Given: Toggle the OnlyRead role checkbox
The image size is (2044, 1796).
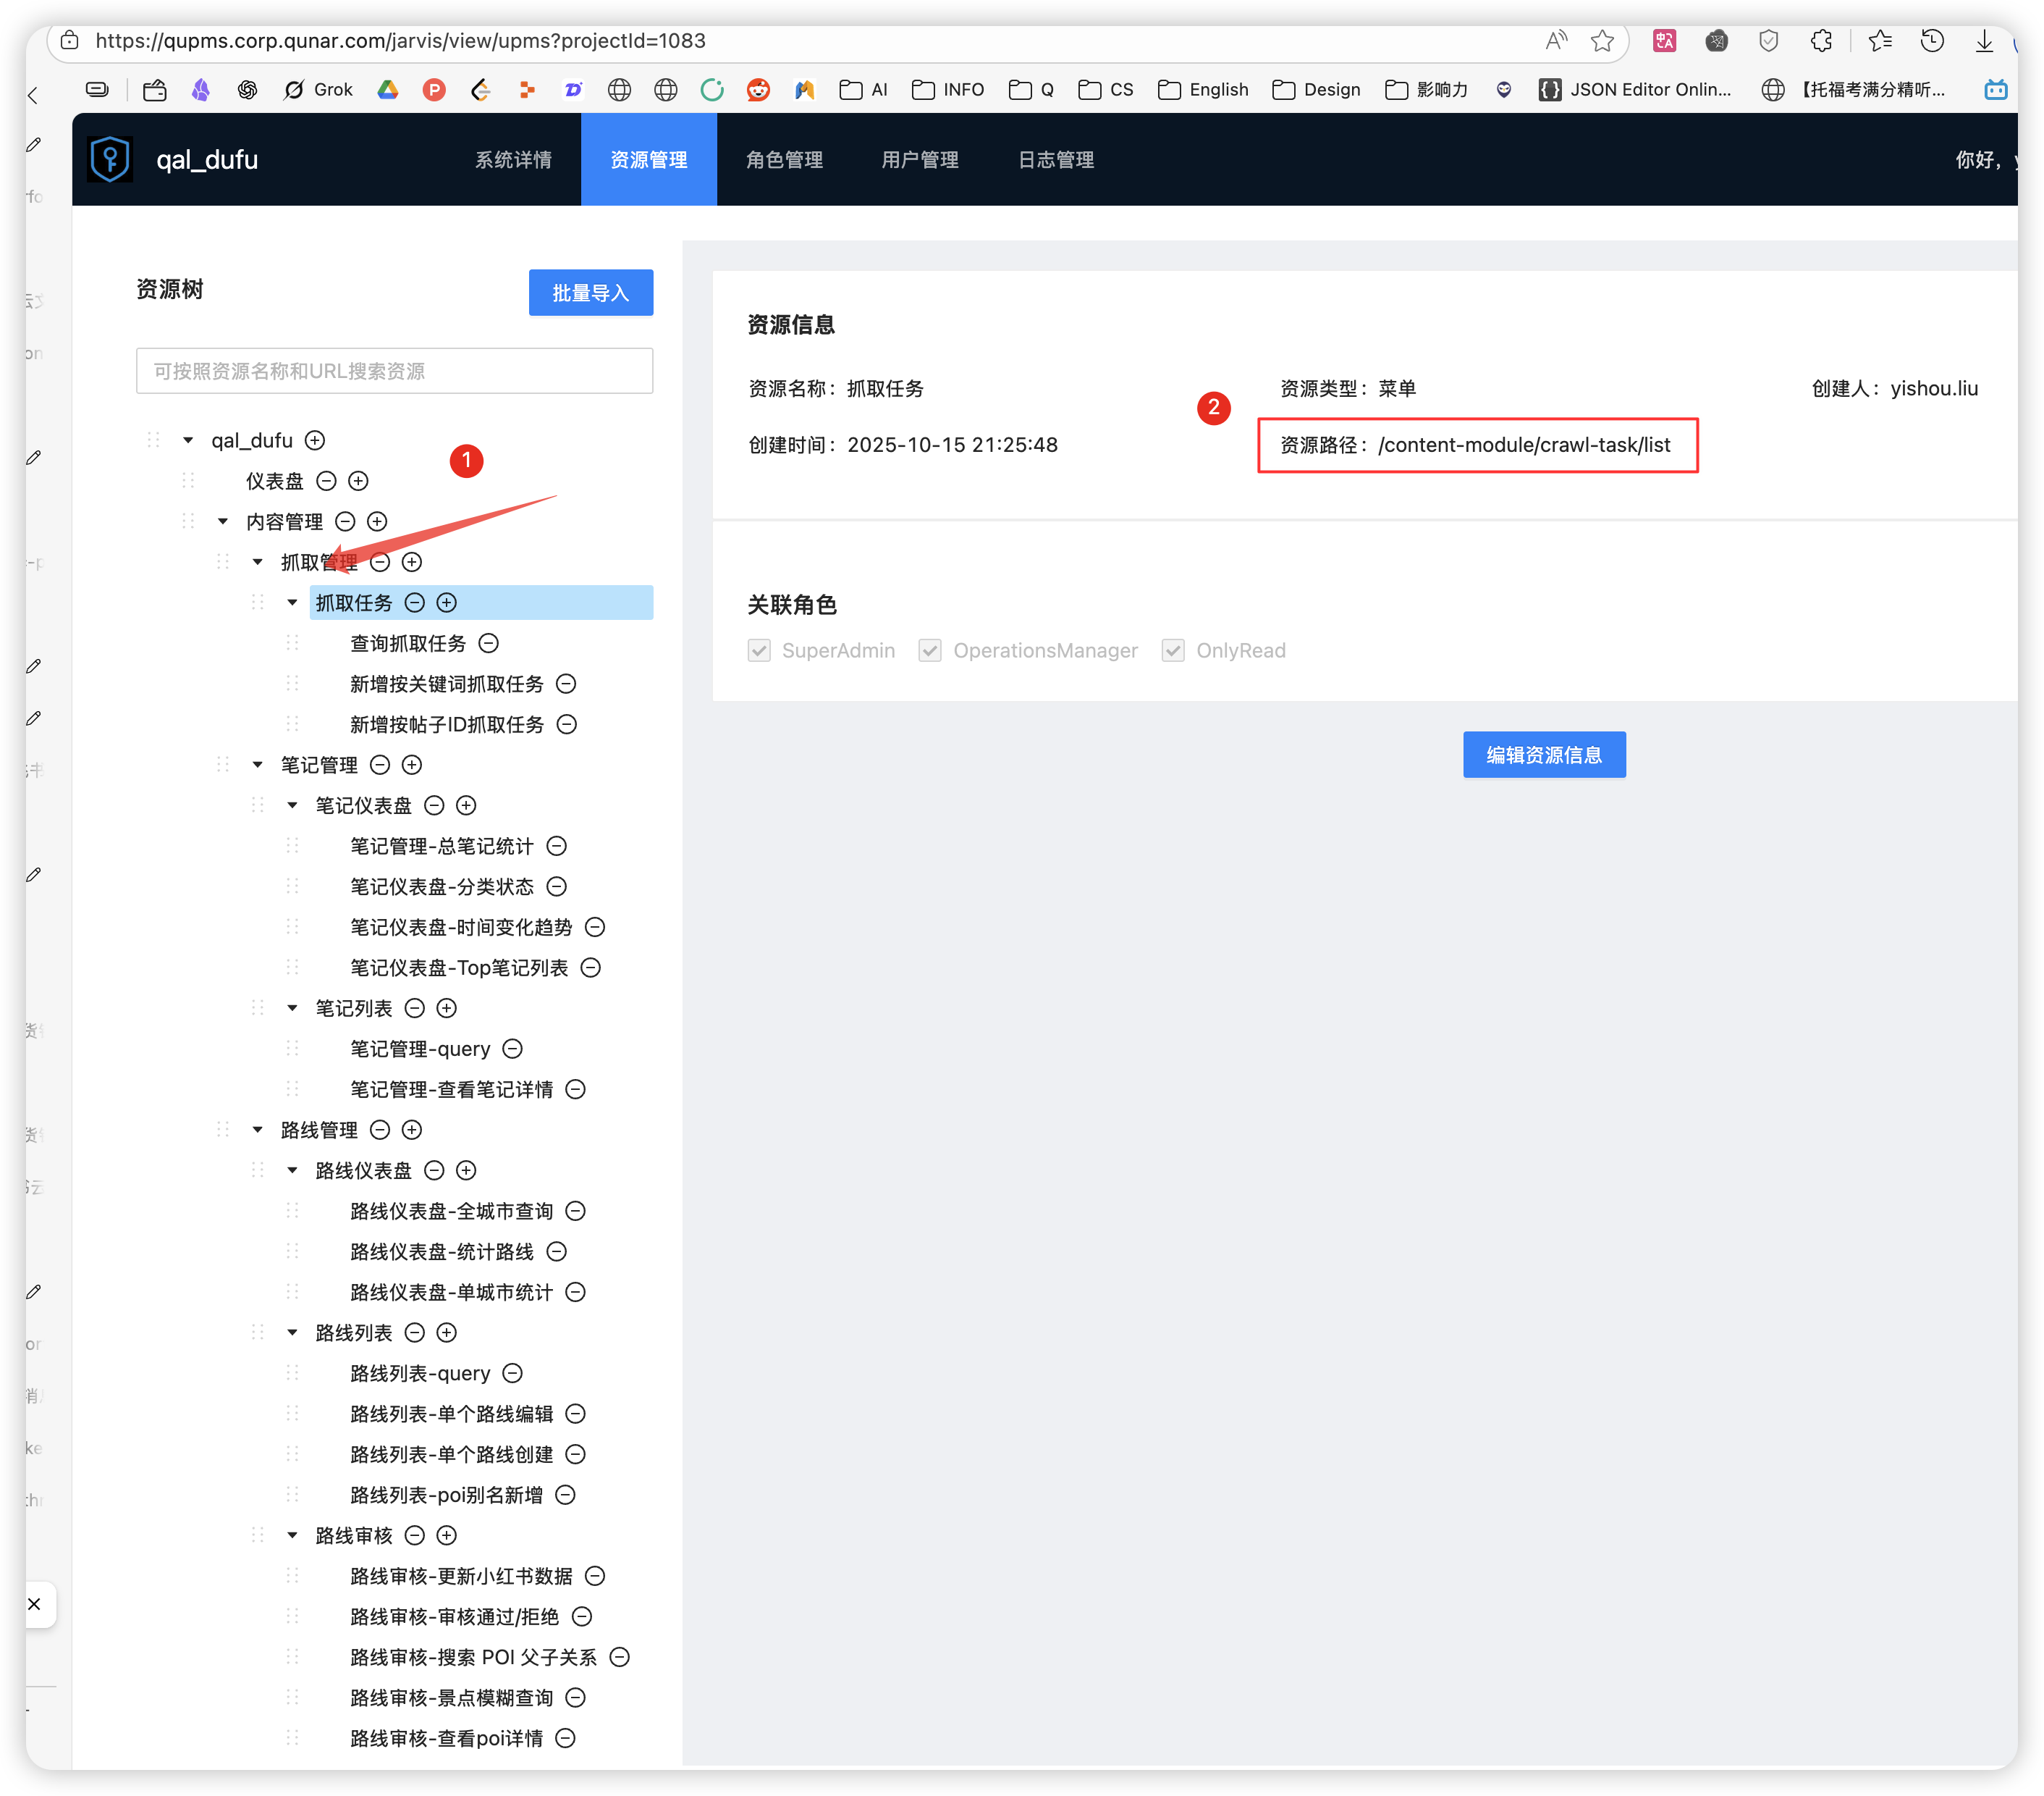Looking at the screenshot, I should [1173, 650].
